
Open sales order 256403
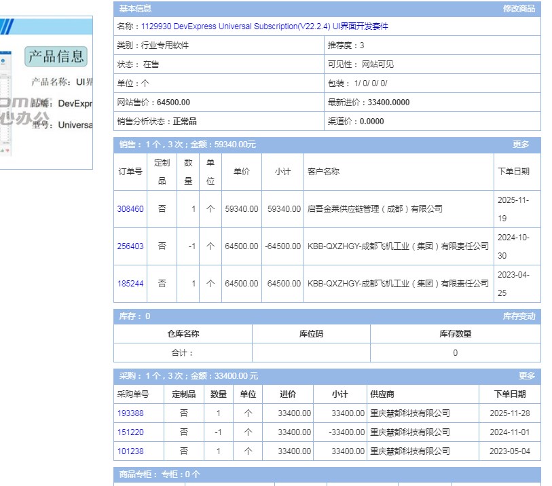(130, 246)
